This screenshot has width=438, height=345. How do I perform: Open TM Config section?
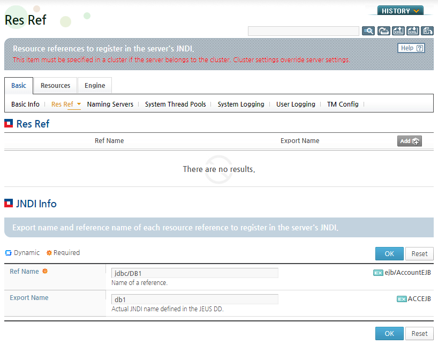point(343,104)
